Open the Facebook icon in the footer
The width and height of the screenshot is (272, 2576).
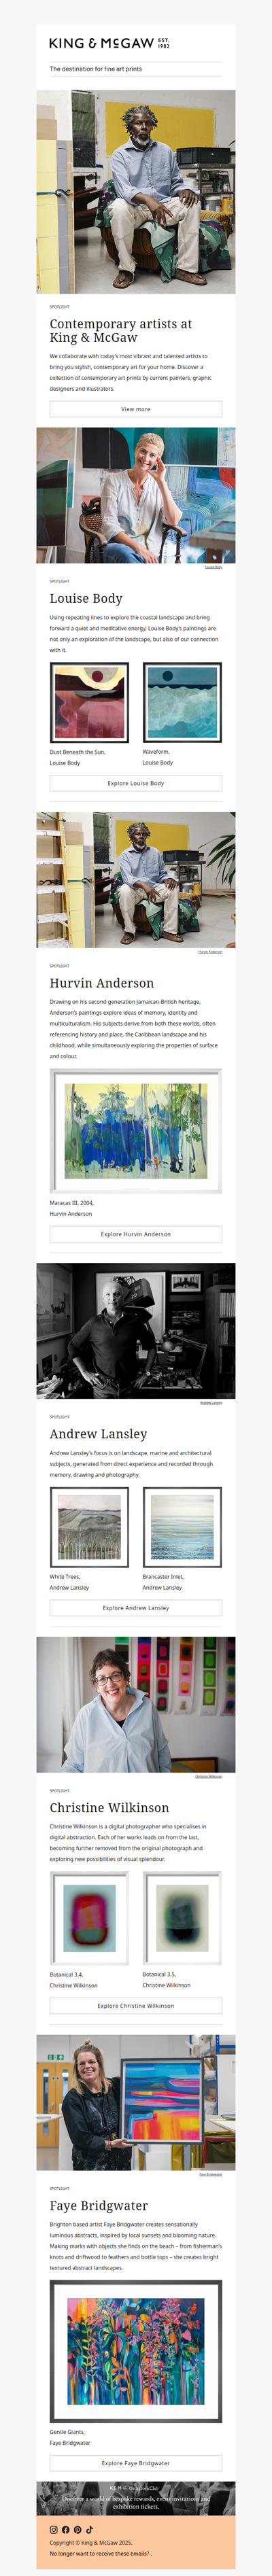[x=66, y=2529]
